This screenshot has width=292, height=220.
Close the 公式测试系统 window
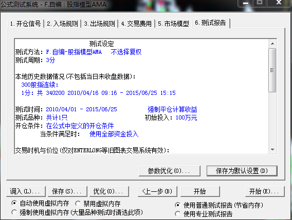279,3
